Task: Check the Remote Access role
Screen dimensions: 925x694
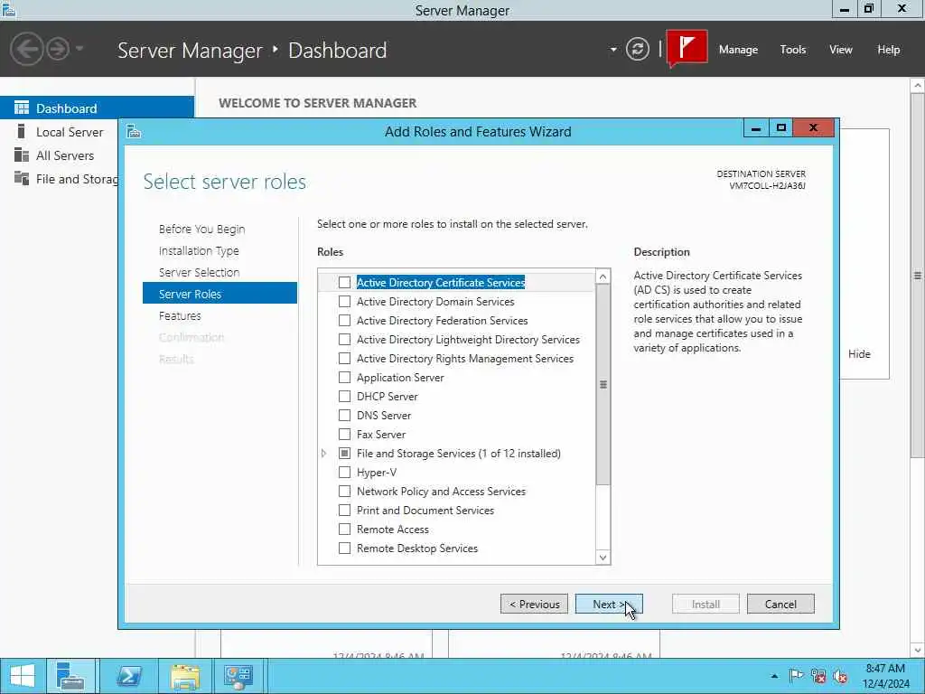Action: (x=344, y=530)
